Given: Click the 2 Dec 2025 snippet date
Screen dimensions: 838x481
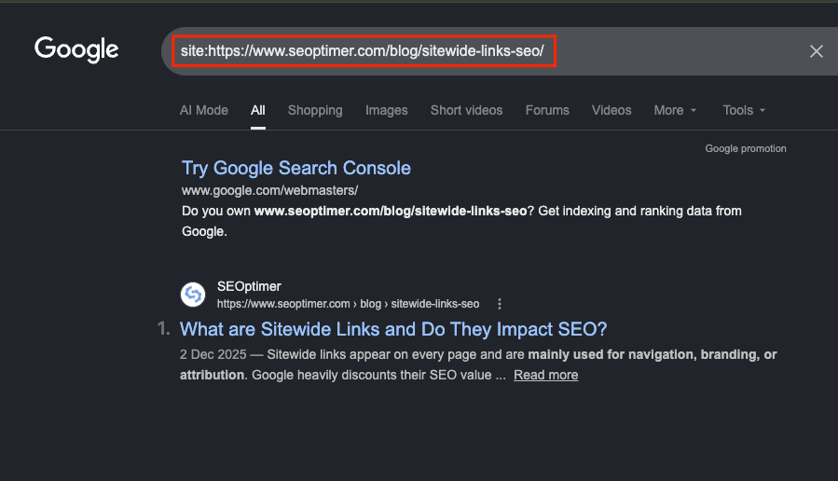Looking at the screenshot, I should (x=213, y=354).
